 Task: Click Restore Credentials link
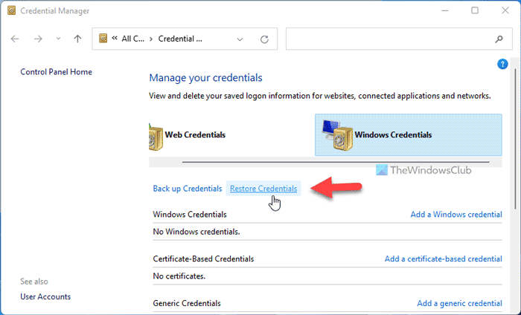click(x=263, y=189)
